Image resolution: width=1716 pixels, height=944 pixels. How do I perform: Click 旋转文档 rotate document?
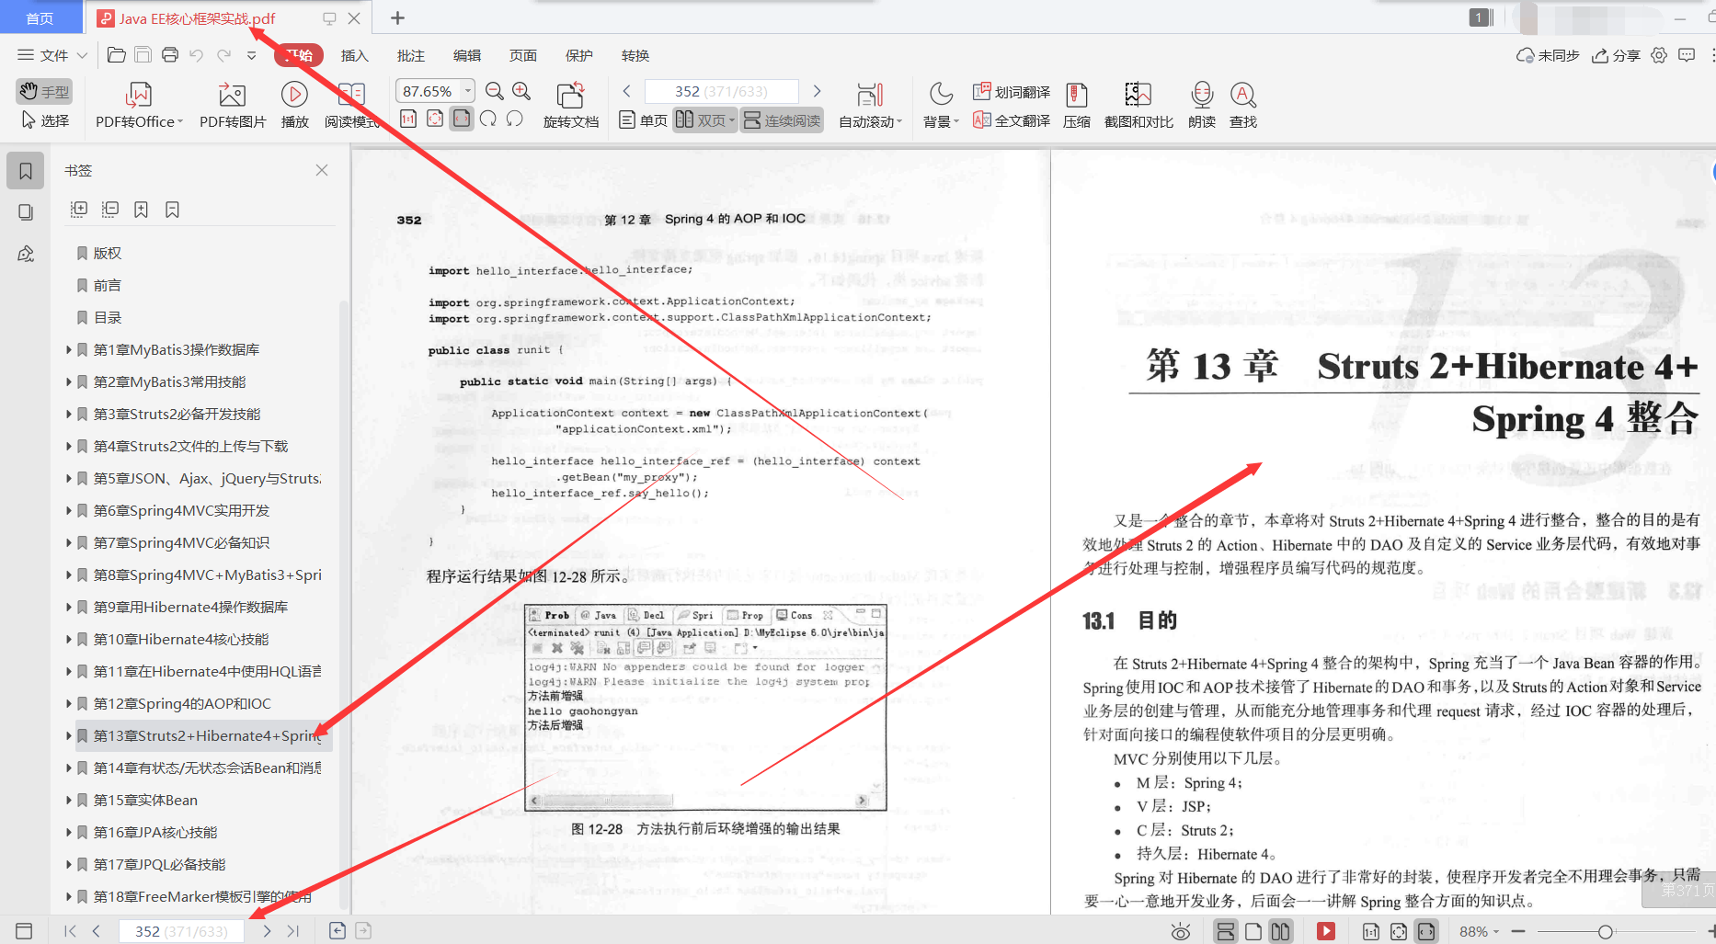pyautogui.click(x=570, y=105)
